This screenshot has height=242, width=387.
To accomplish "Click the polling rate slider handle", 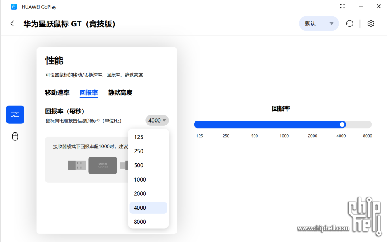I will coord(342,124).
